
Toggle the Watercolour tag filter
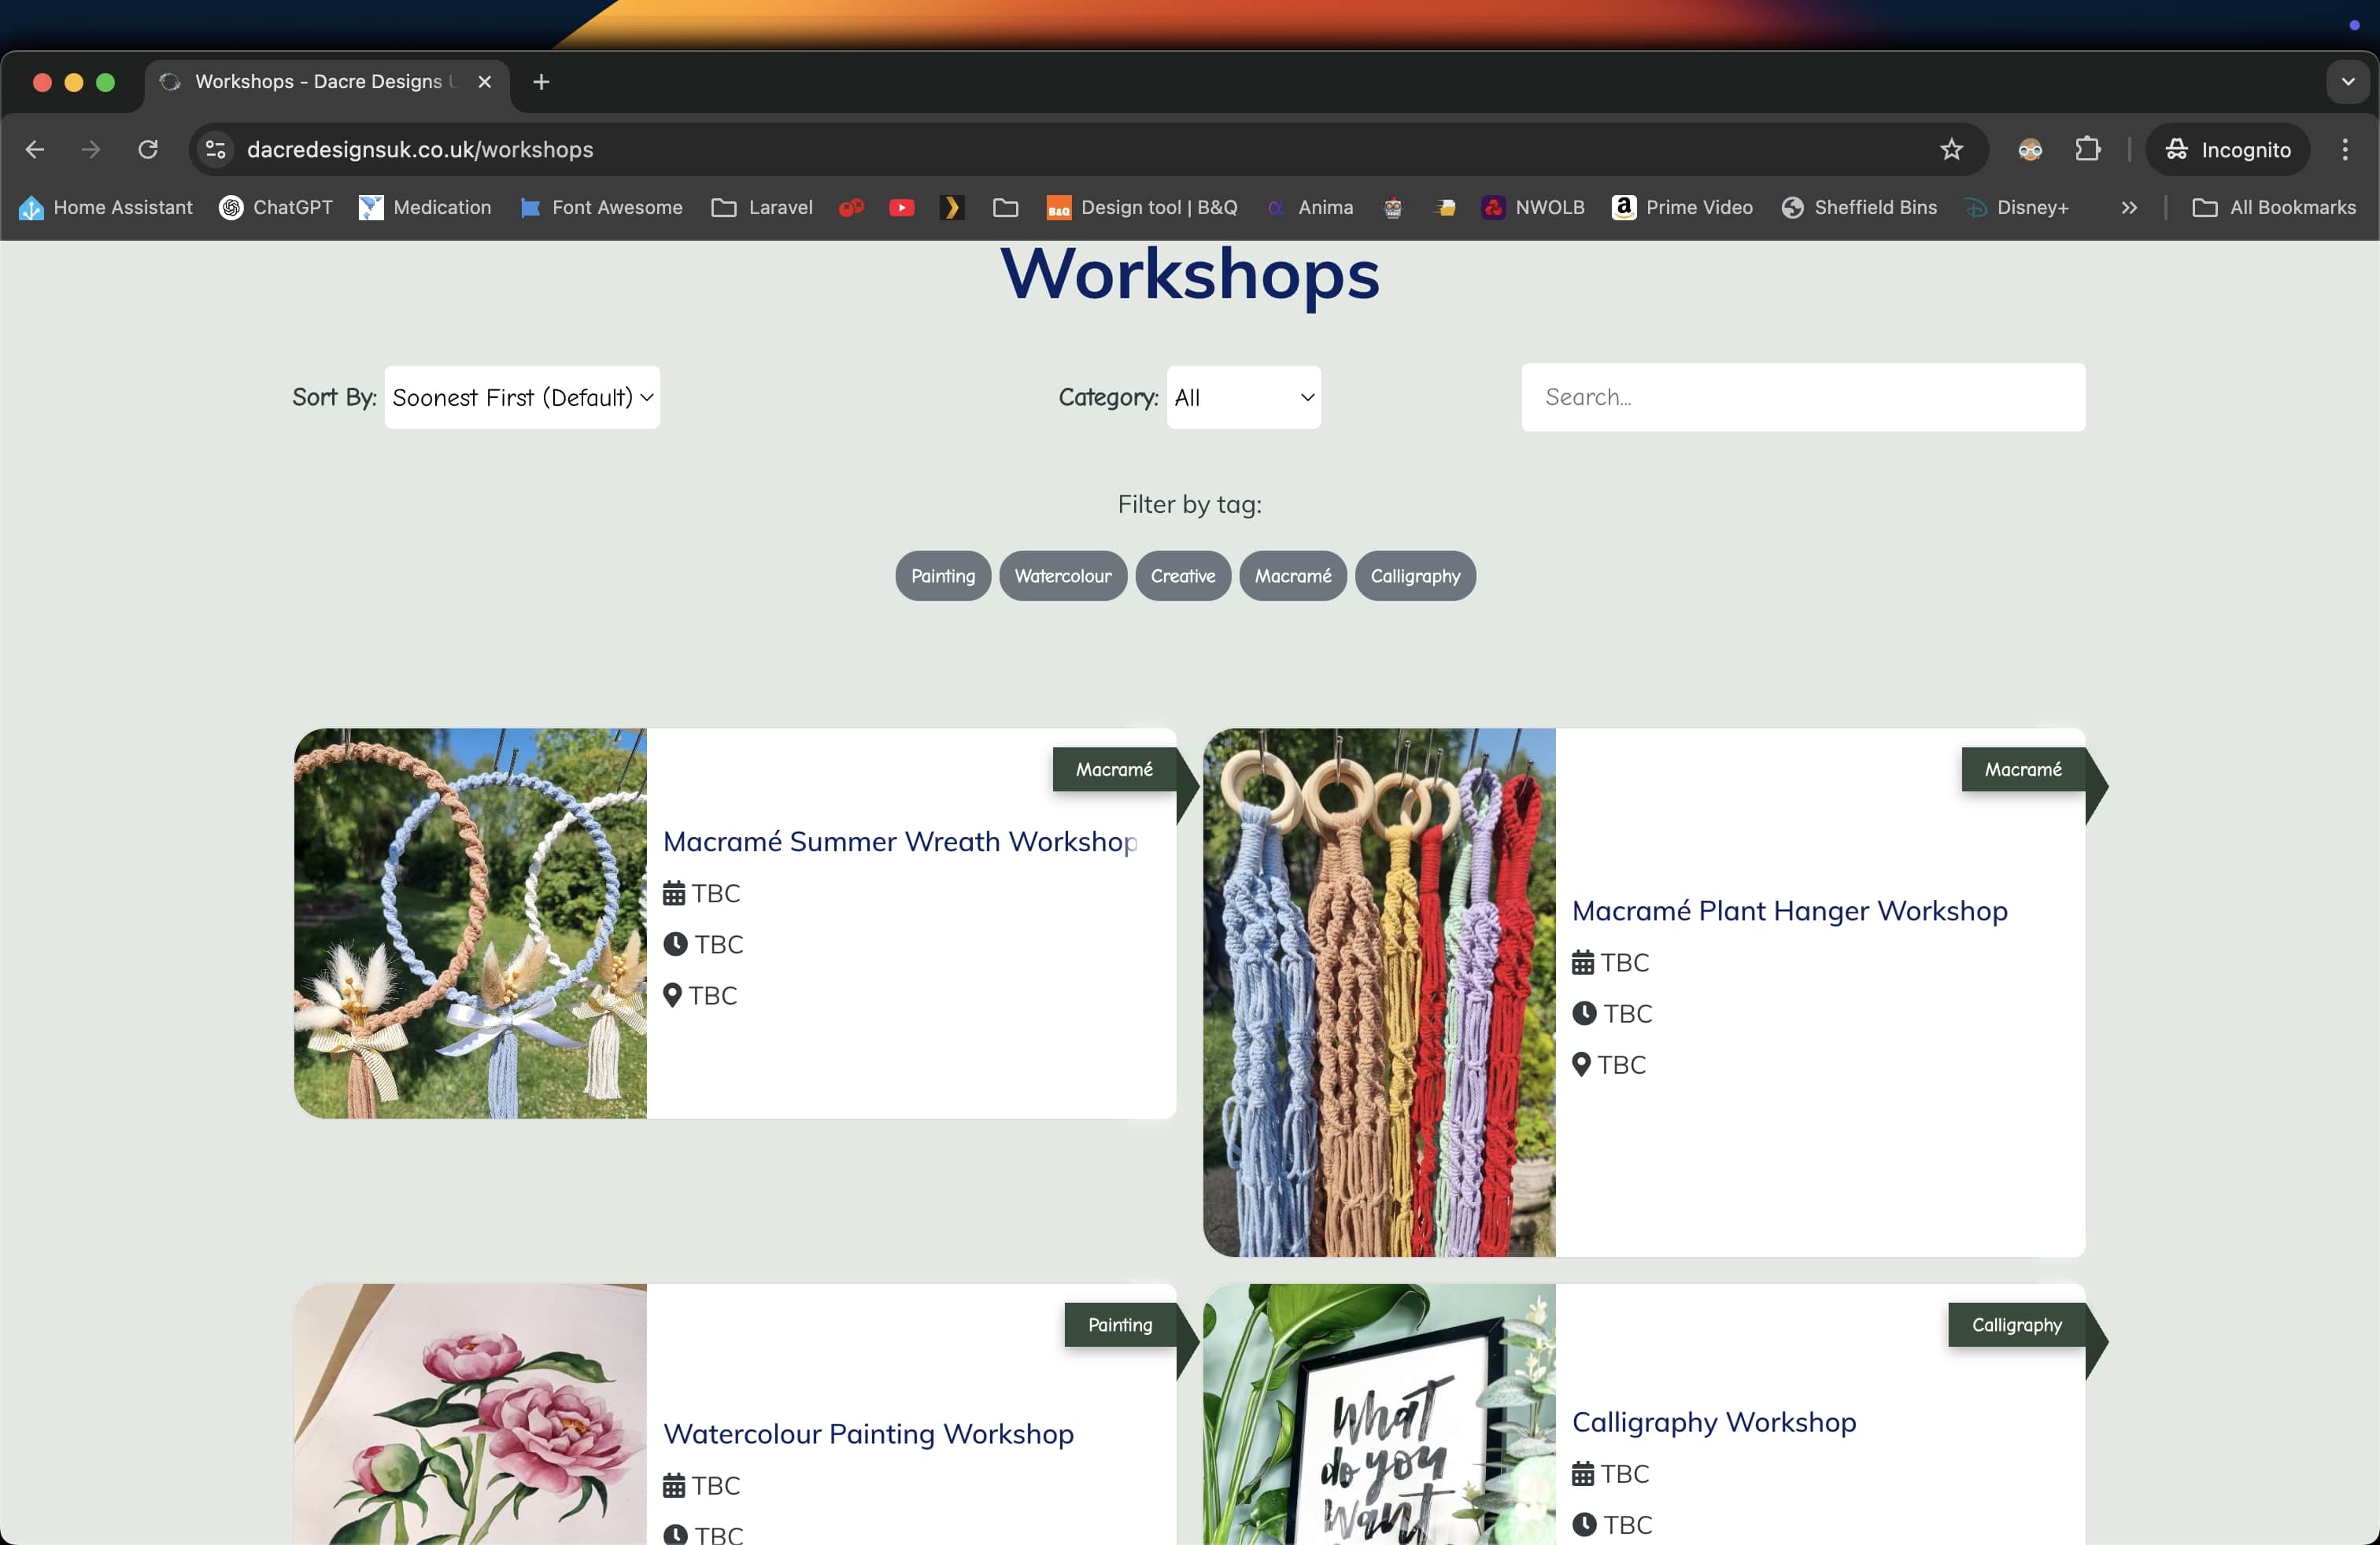[1062, 577]
